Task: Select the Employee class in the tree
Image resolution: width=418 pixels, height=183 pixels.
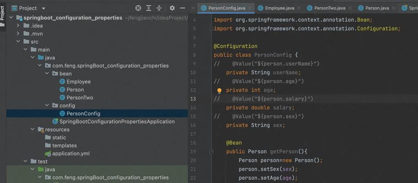Action: [79, 82]
